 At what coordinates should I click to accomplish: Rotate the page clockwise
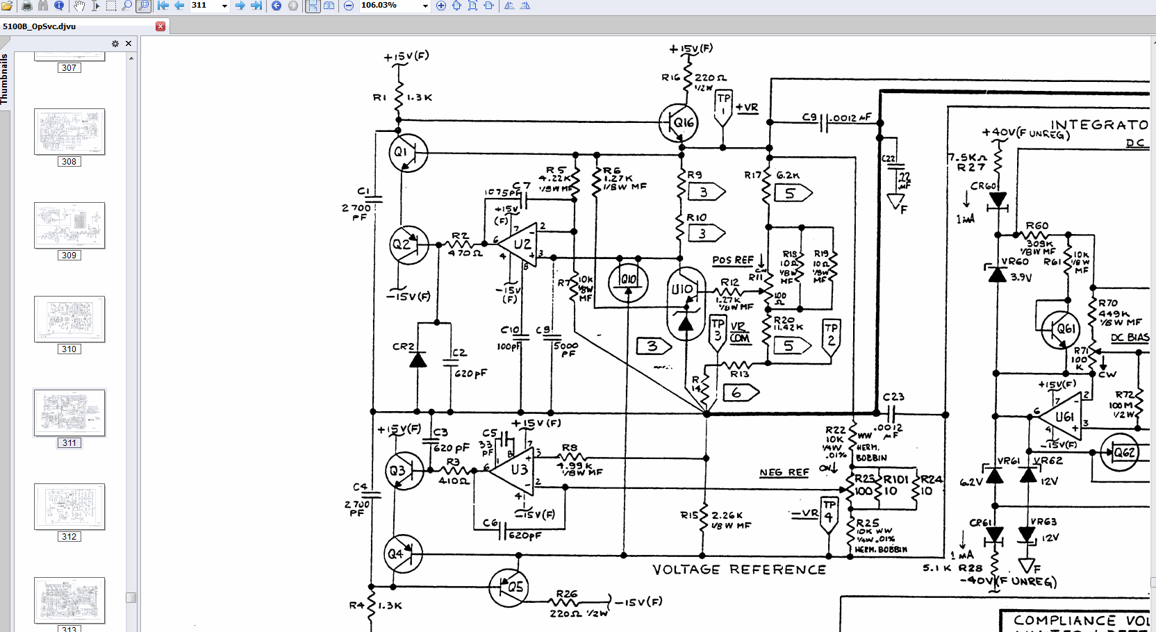[x=525, y=6]
